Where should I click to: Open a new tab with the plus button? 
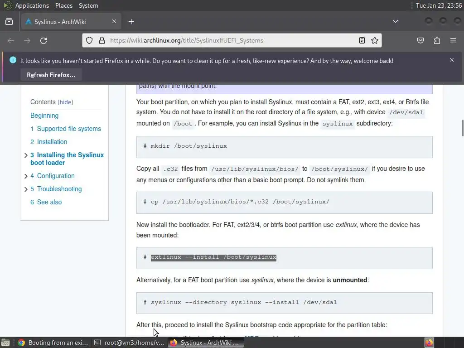tap(131, 22)
